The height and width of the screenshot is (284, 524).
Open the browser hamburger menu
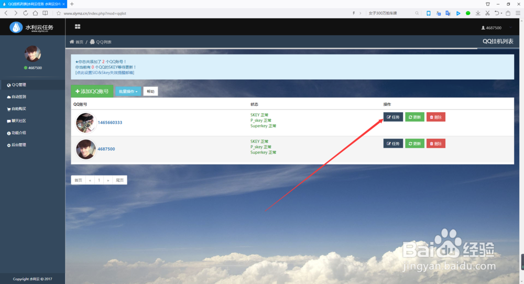pos(518,14)
